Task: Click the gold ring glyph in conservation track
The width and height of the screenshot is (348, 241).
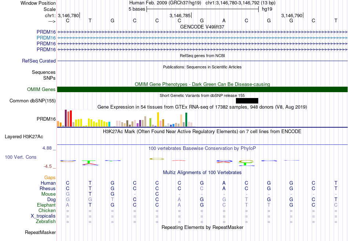Action: point(157,159)
